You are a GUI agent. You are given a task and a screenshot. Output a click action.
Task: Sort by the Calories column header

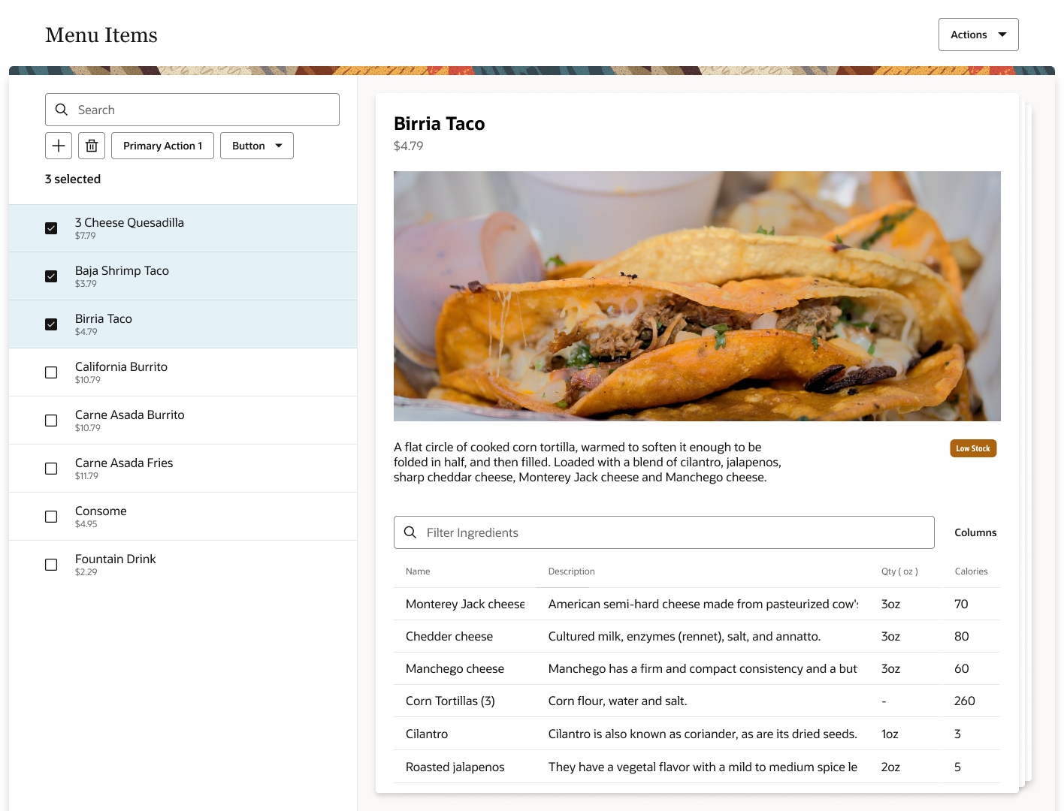click(x=971, y=571)
